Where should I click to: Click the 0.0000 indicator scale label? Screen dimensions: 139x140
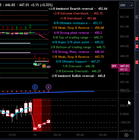pos(124,114)
